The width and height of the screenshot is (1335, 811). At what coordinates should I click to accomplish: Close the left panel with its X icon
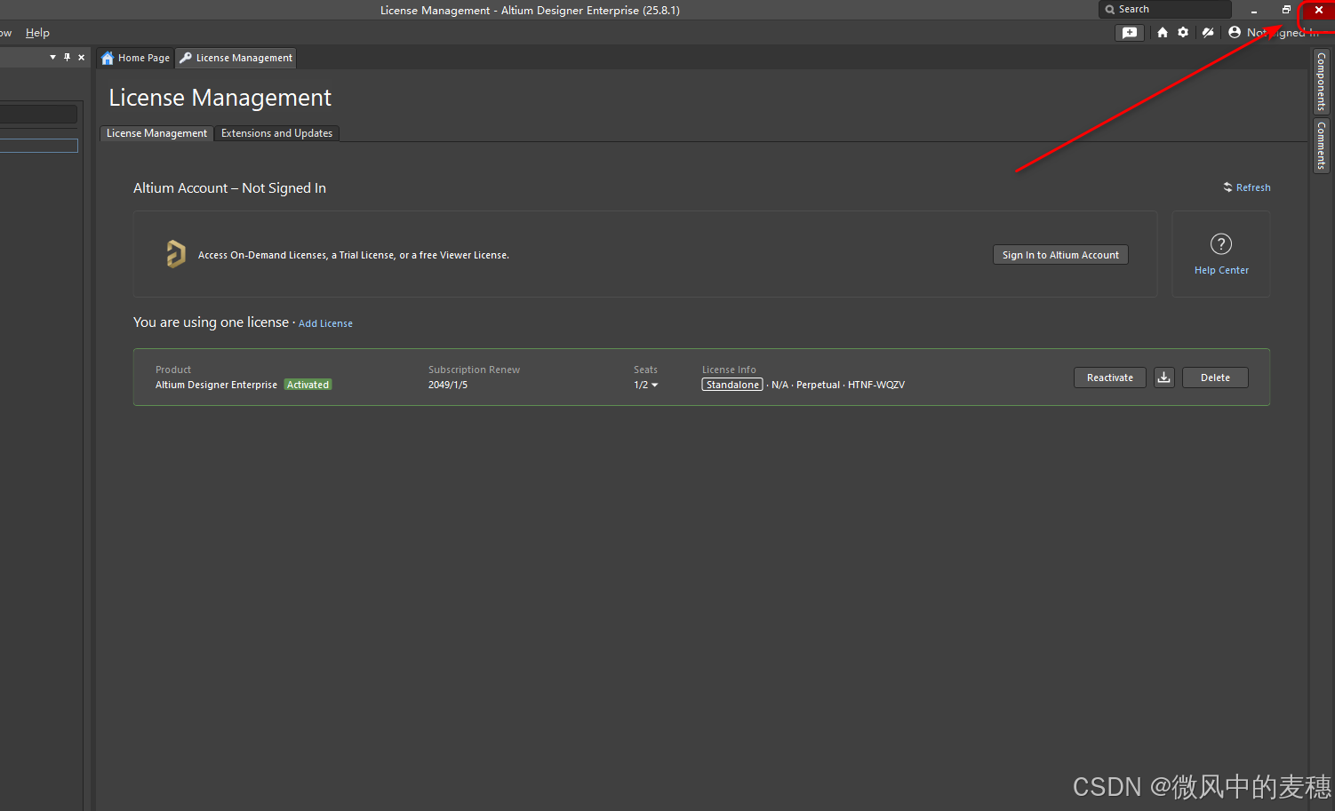(82, 57)
